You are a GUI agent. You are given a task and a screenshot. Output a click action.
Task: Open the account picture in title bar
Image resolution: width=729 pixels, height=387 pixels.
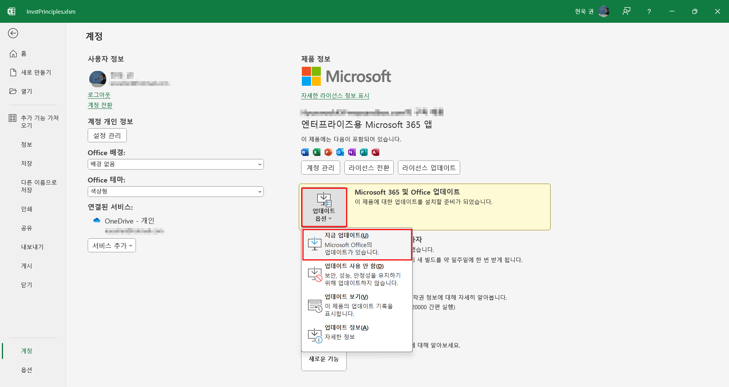(604, 11)
